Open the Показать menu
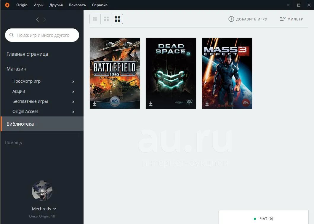Screen dimensions: 314x224 pyautogui.click(x=77, y=5)
